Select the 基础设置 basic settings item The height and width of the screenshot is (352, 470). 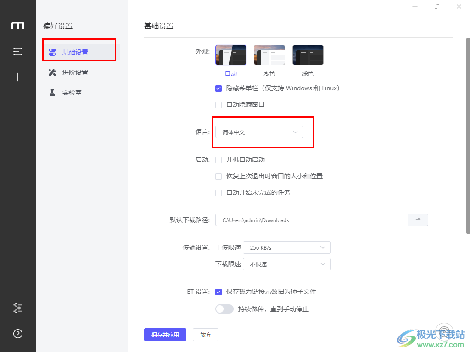click(75, 52)
